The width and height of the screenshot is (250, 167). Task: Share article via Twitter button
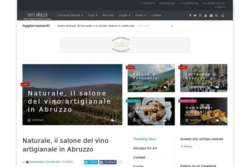91,162
